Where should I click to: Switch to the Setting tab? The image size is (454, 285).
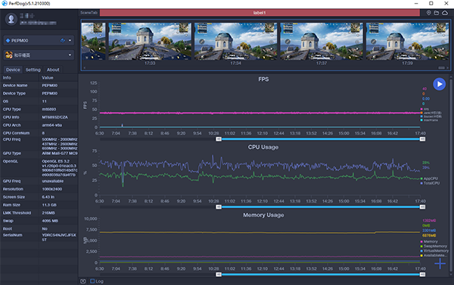[x=33, y=70]
